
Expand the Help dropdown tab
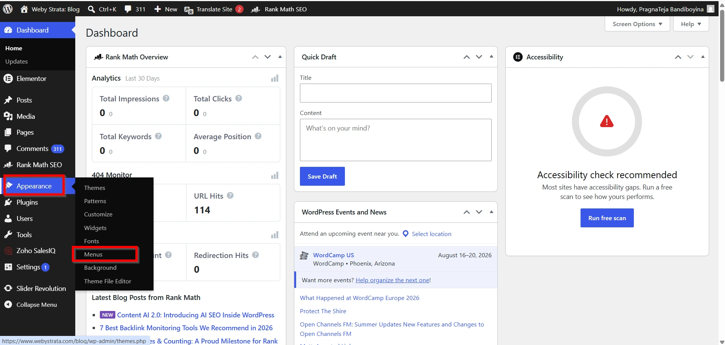(691, 24)
